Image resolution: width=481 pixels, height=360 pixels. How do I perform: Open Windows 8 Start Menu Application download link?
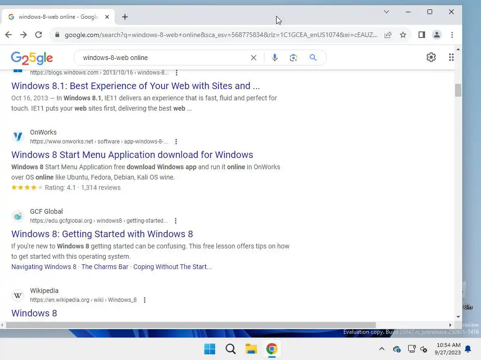(132, 155)
